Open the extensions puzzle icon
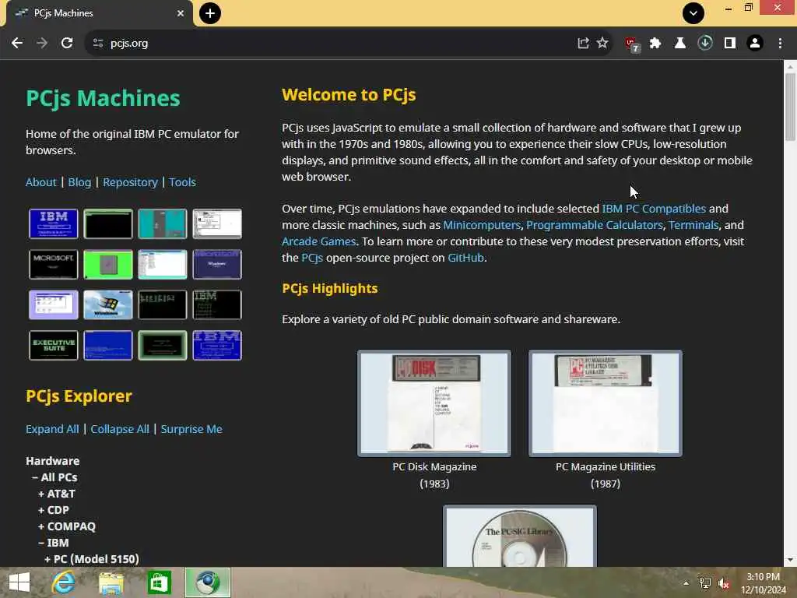Viewport: 797px width, 598px height. (x=655, y=44)
